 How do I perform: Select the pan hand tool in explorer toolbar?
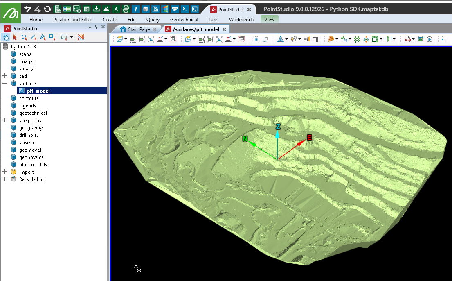6,37
